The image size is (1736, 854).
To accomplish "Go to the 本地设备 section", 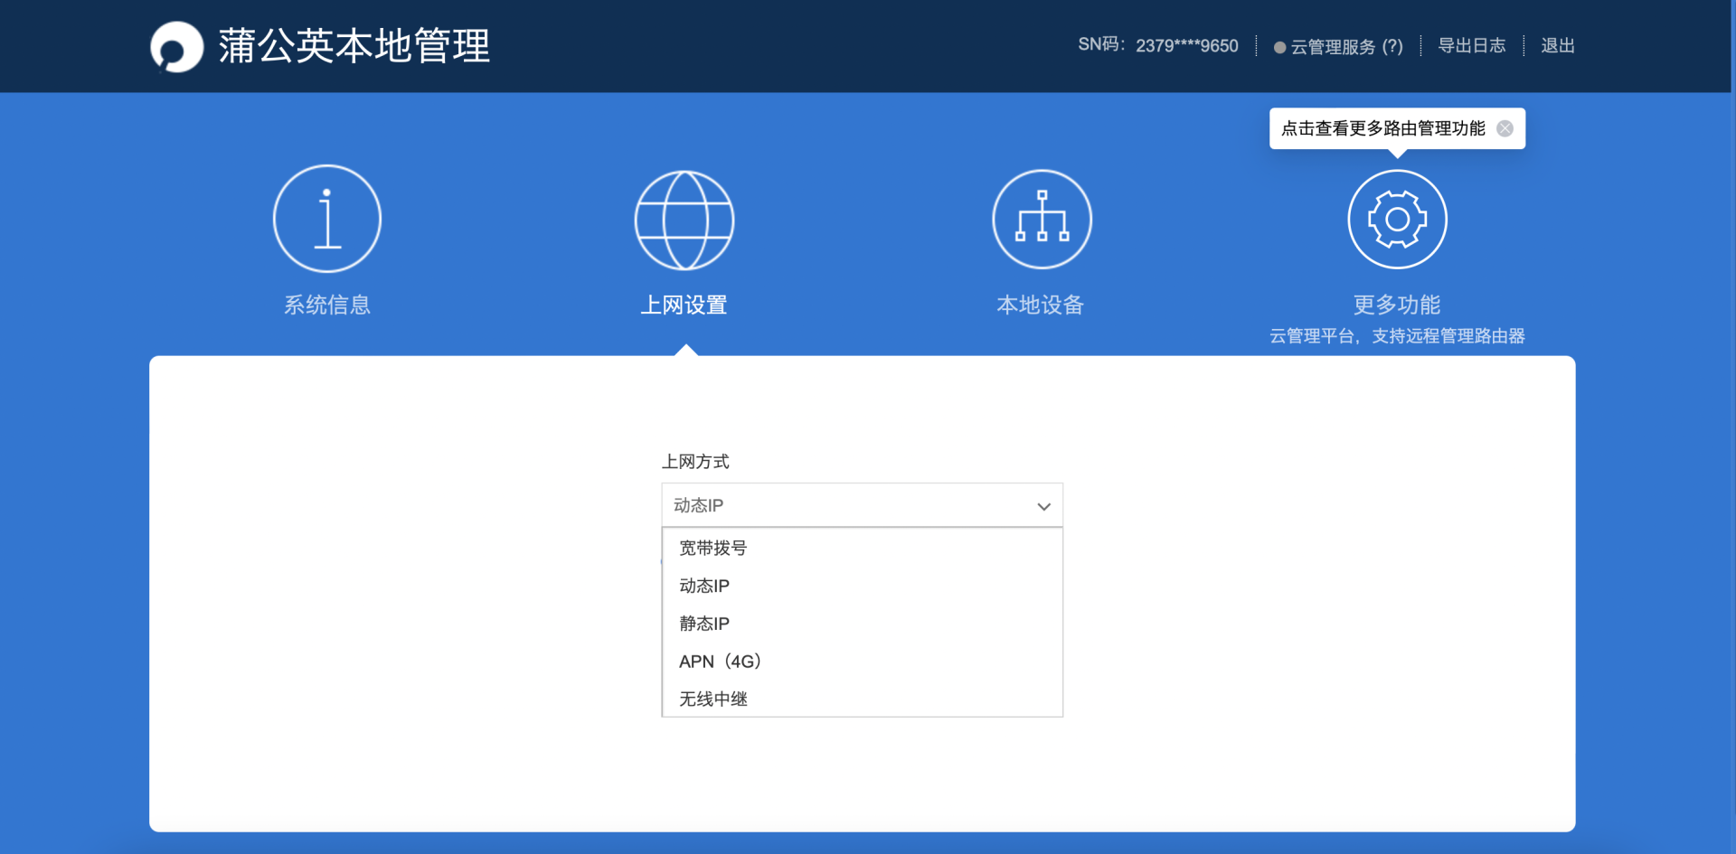I will click(x=1041, y=305).
